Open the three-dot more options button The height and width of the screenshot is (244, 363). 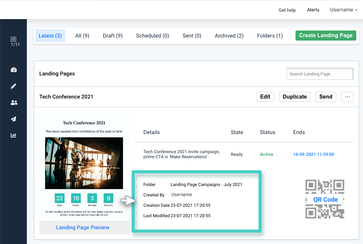[x=347, y=97]
